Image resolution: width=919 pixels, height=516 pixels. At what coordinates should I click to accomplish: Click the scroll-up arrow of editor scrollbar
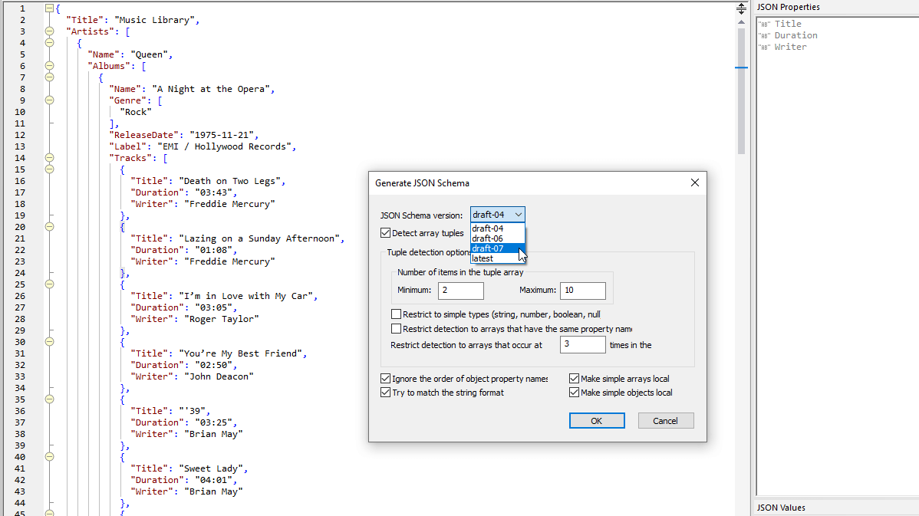click(741, 22)
